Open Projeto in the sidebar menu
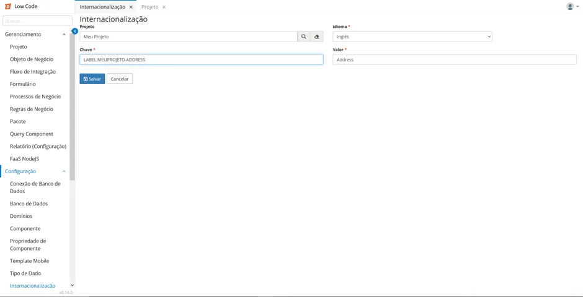The image size is (583, 297). (x=18, y=47)
